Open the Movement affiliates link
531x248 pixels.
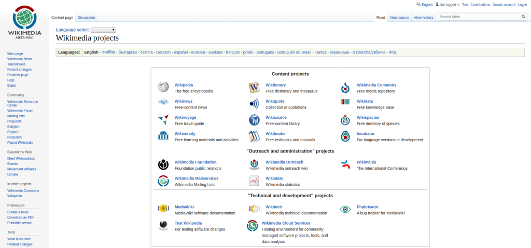click(22, 169)
